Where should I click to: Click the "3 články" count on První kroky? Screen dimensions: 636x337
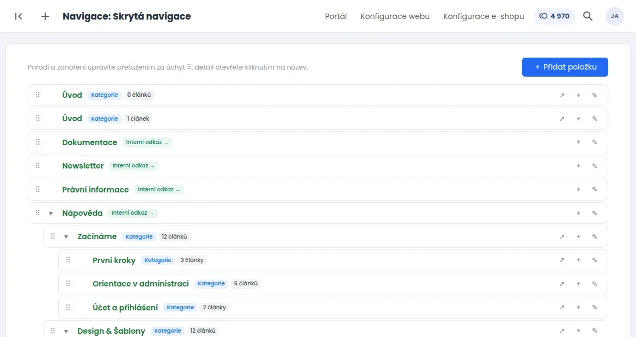(192, 260)
